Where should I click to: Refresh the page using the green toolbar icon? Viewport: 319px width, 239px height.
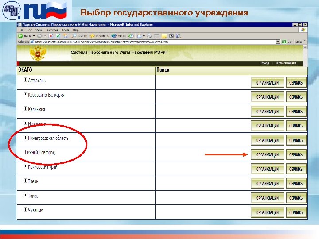58,36
